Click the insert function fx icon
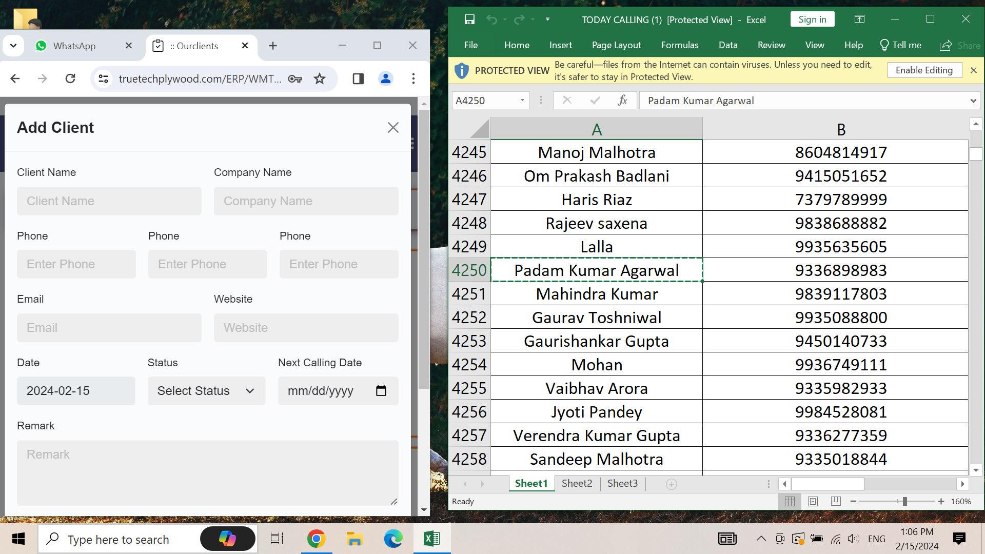This screenshot has width=985, height=554. [x=622, y=101]
